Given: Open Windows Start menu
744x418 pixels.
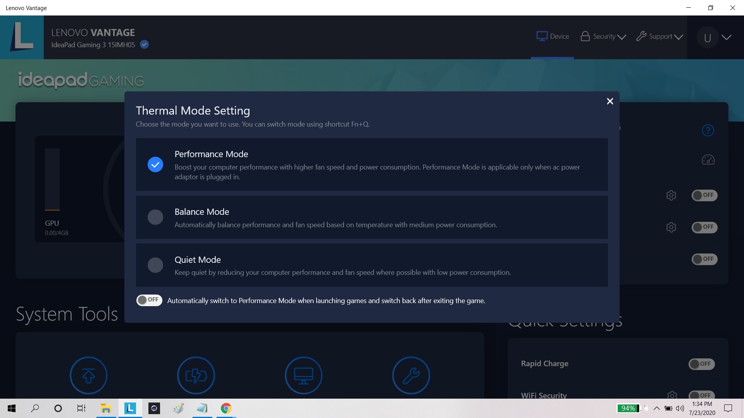Looking at the screenshot, I should coord(12,408).
